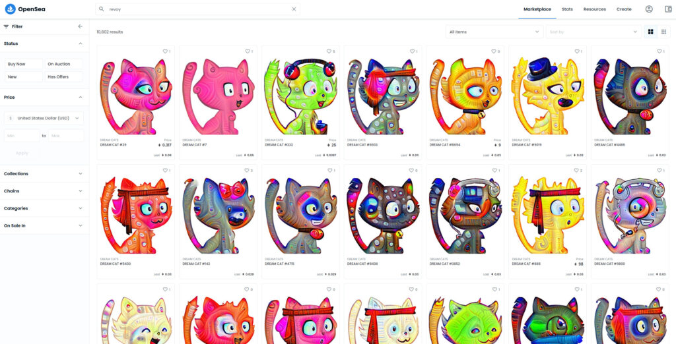
Task: Open the account profile icon
Action: 649,9
